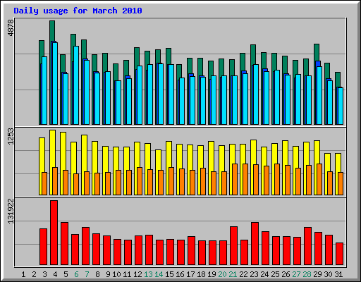Select day label 2 on the axis
Viewport: 361px width, 282px height.
pyautogui.click(x=34, y=274)
